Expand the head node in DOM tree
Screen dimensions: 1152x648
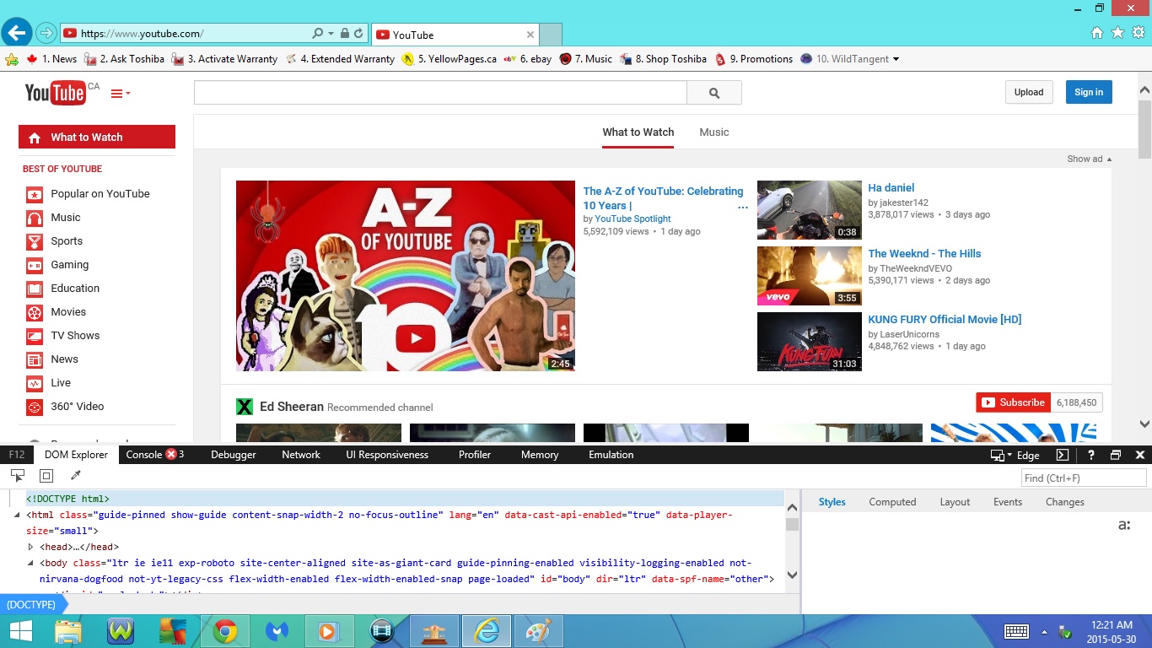[31, 548]
